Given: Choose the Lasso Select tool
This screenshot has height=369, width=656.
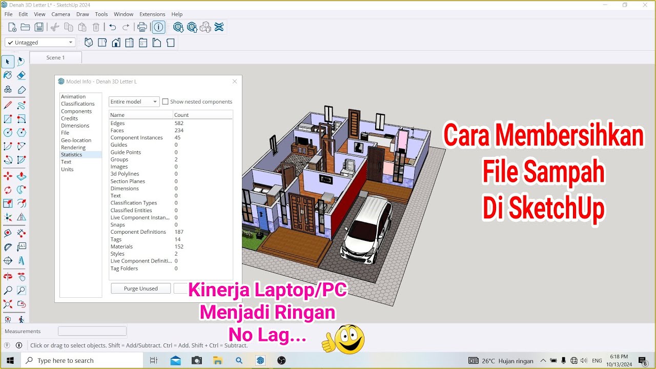Looking at the screenshot, I should click(21, 62).
